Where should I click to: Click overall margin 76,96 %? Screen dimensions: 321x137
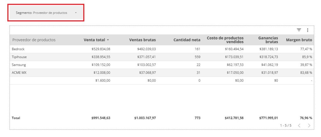pos(306,118)
